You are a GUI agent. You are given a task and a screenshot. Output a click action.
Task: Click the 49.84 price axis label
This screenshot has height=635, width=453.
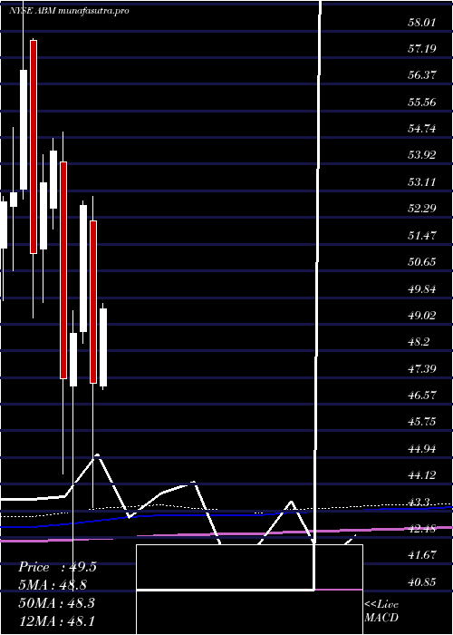point(421,288)
